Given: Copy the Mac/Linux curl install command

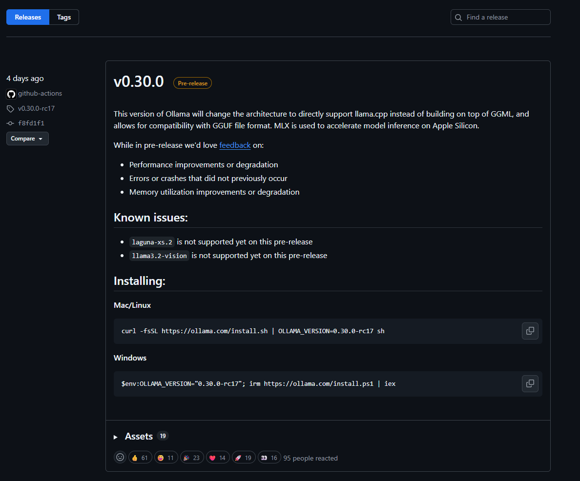Looking at the screenshot, I should click(x=530, y=331).
